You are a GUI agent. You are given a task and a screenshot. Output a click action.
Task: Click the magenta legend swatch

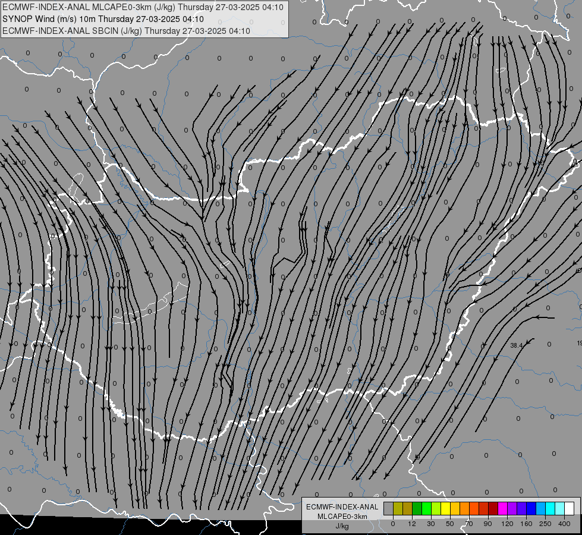point(502,508)
